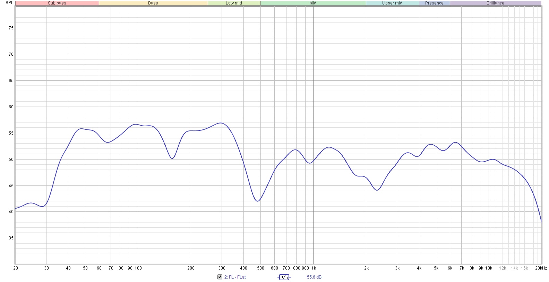The image size is (549, 282).
Task: Select the Low mid band header
Action: coord(234,3)
